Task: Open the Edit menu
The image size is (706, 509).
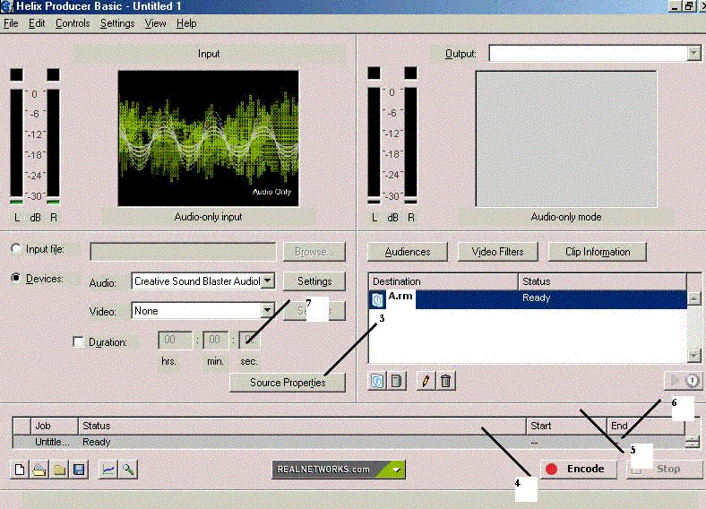Action: click(x=37, y=23)
